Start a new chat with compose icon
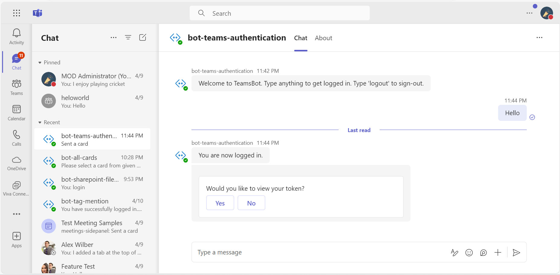560x275 pixels. 143,37
